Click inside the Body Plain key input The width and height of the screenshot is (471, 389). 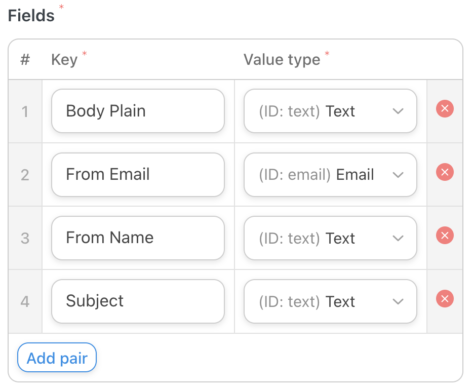pos(138,111)
